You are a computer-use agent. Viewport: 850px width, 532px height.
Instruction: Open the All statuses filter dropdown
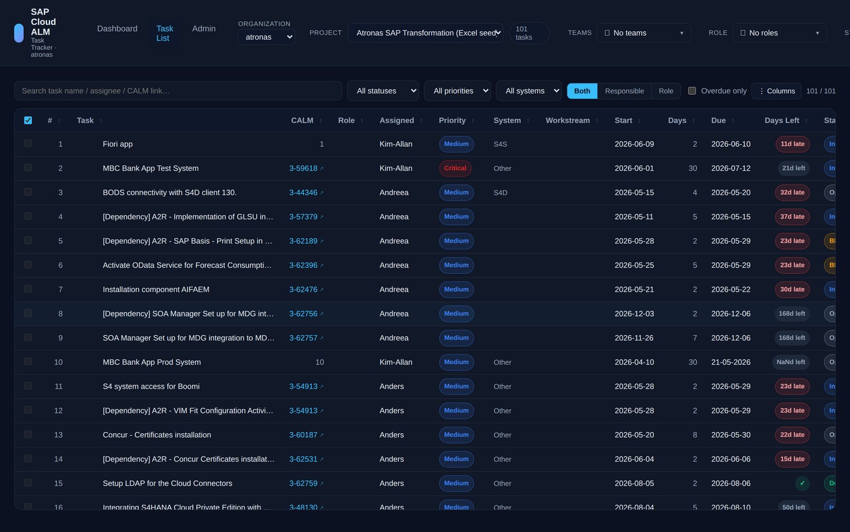383,91
